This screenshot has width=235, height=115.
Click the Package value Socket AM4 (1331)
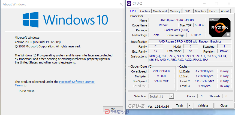coord(177,30)
